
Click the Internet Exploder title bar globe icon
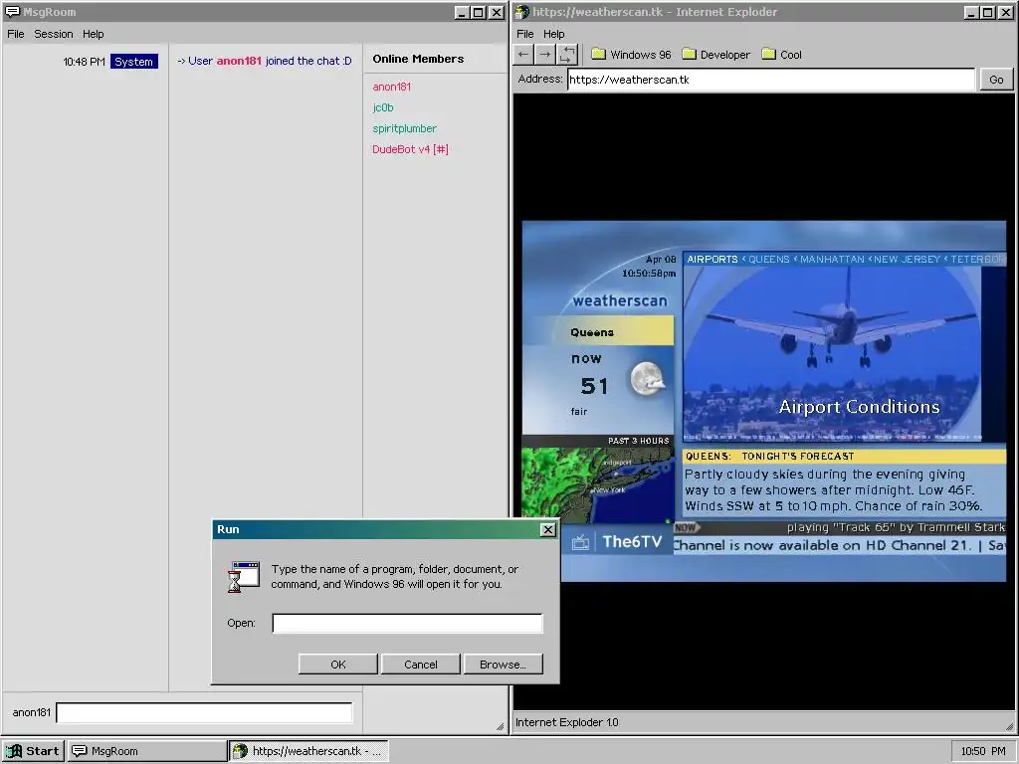click(521, 12)
